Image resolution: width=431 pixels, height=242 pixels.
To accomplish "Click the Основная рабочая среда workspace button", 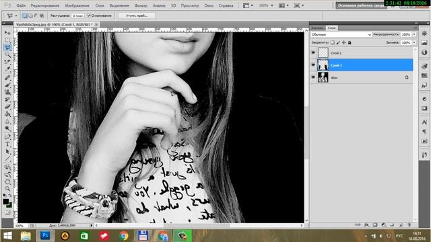I will tap(361, 5).
